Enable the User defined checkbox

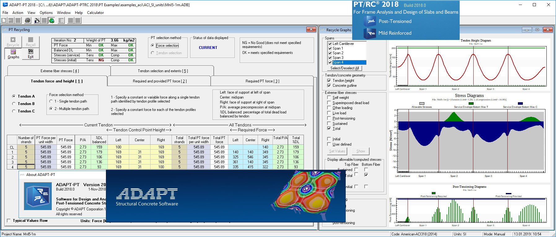click(329, 144)
